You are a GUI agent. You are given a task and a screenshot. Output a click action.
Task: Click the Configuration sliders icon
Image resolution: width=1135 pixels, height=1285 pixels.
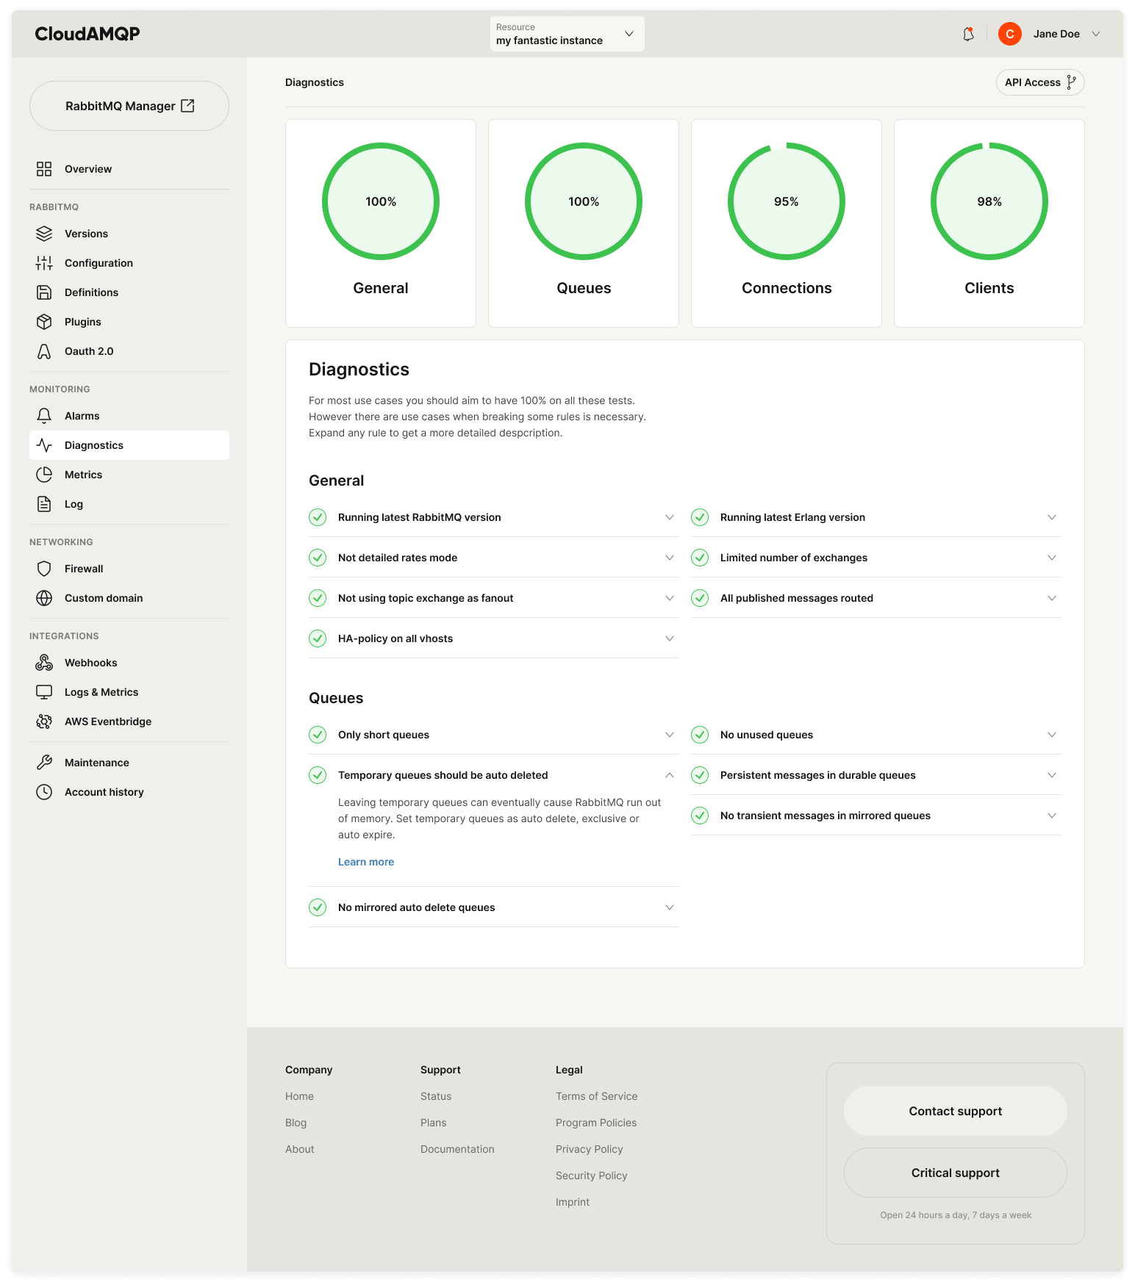click(44, 263)
